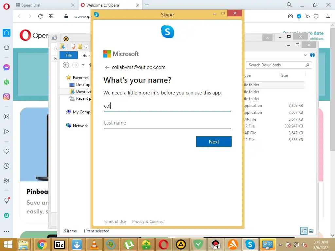
Task: Click the Skype logo in the sign-up window
Action: click(x=167, y=32)
